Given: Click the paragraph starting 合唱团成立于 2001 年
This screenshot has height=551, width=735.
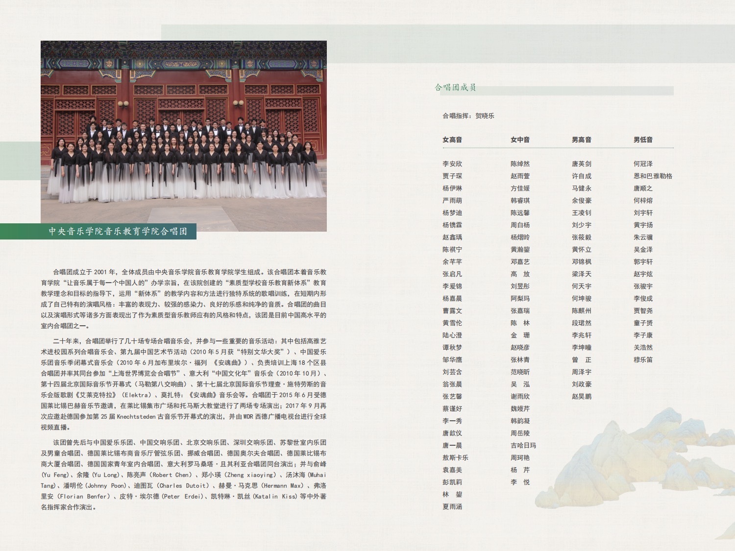Looking at the screenshot, I should point(183,299).
